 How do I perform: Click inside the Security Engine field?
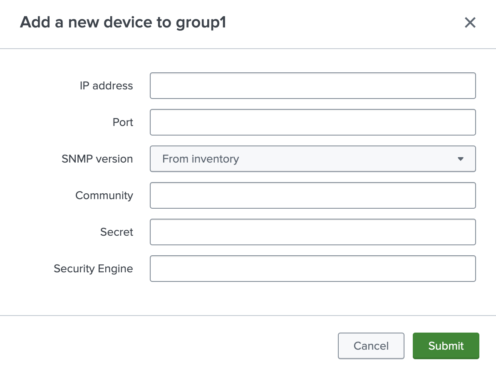point(313,269)
